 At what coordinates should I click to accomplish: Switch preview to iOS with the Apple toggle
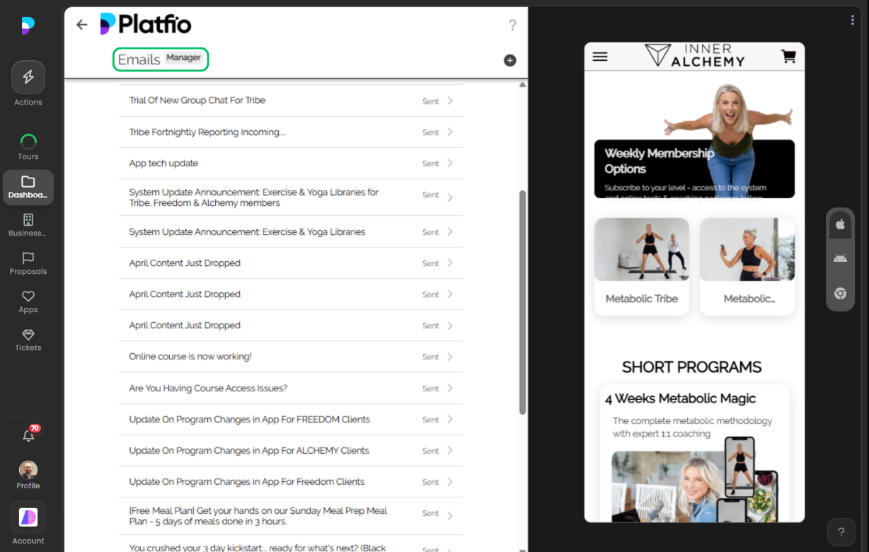840,224
